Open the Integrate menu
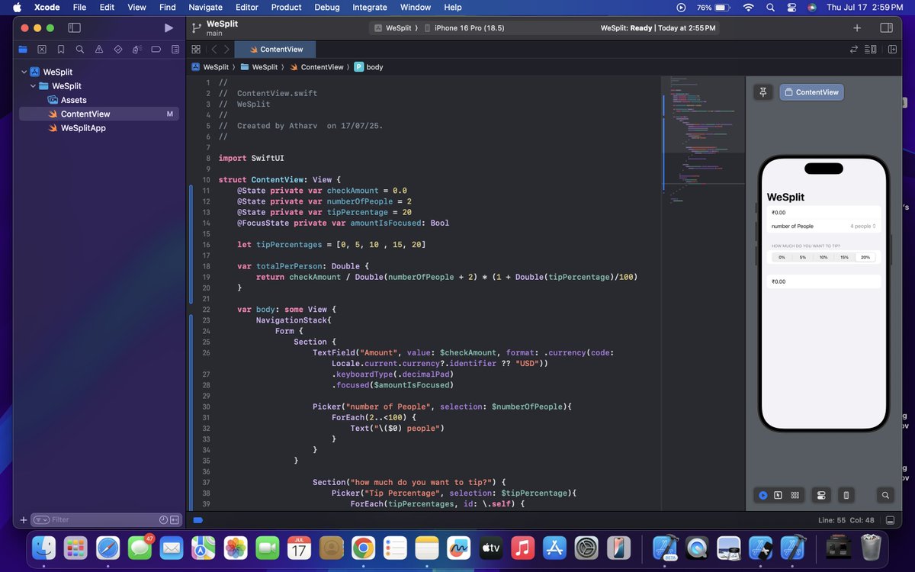 [x=369, y=7]
